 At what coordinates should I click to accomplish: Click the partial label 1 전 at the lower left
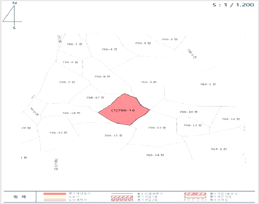click(24, 158)
